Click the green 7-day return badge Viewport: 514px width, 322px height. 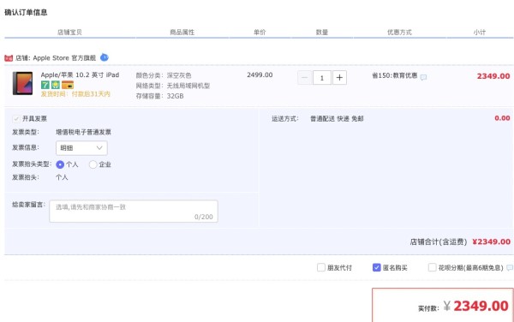pos(45,85)
